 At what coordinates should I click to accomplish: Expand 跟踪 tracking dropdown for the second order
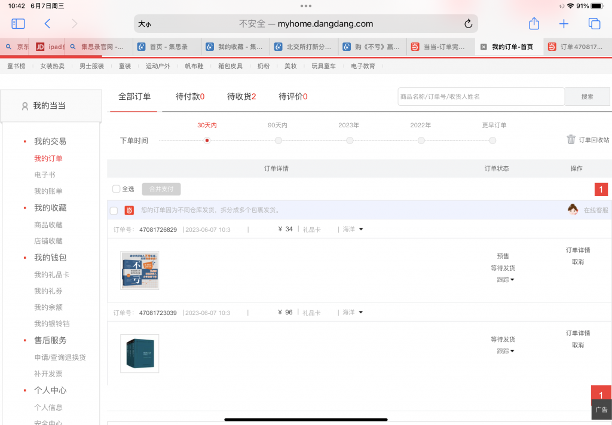[506, 351]
